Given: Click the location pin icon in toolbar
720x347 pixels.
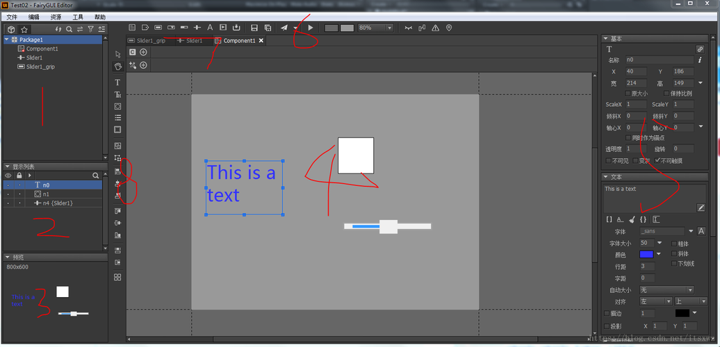Looking at the screenshot, I should [x=449, y=28].
